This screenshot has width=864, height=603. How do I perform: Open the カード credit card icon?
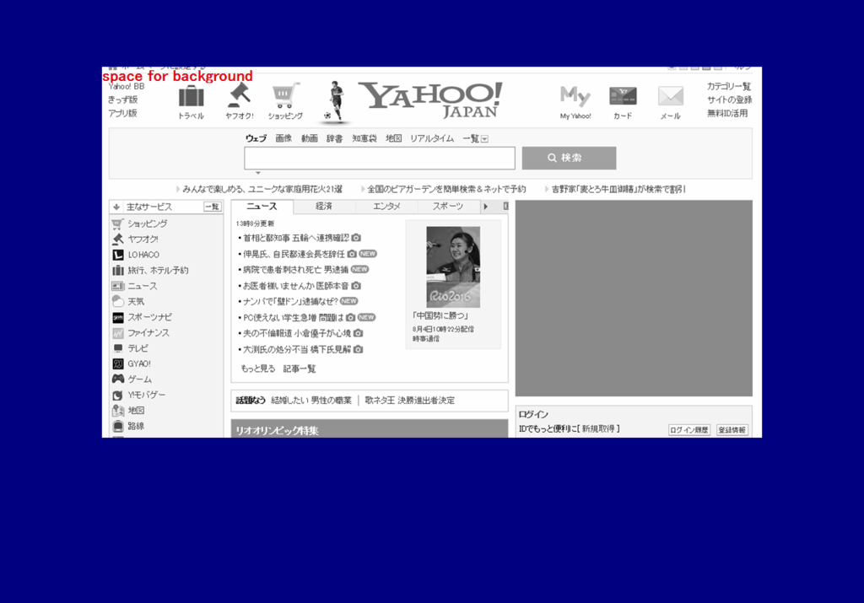click(624, 96)
